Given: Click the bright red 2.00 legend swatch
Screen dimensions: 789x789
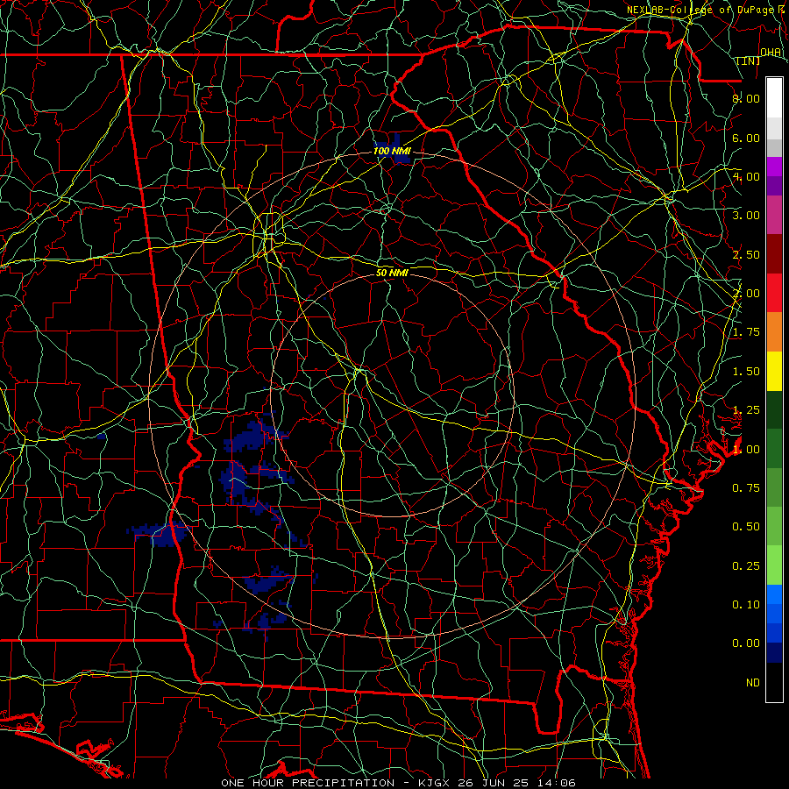Looking at the screenshot, I should pos(774,293).
